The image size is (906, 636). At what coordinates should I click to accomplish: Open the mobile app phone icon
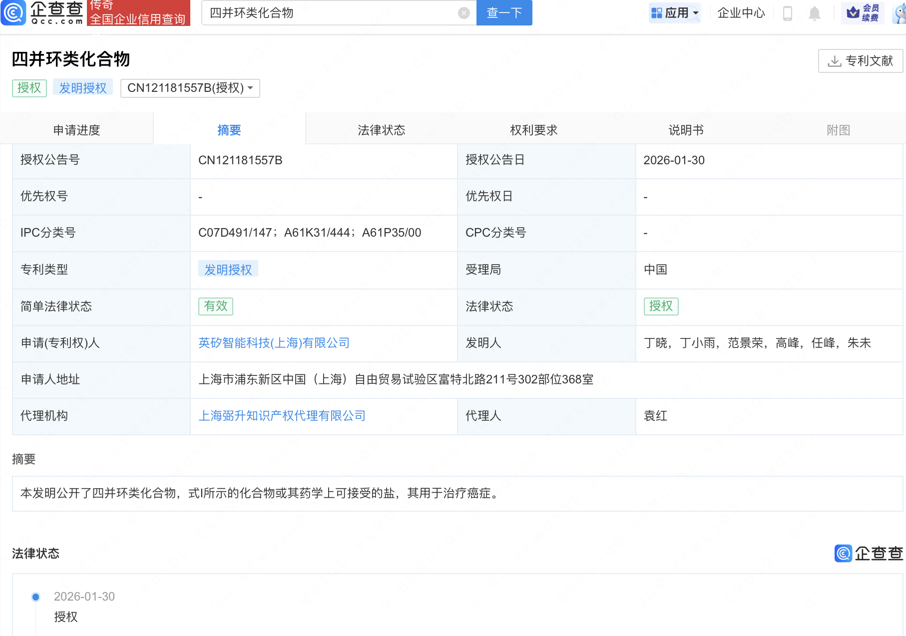(788, 13)
